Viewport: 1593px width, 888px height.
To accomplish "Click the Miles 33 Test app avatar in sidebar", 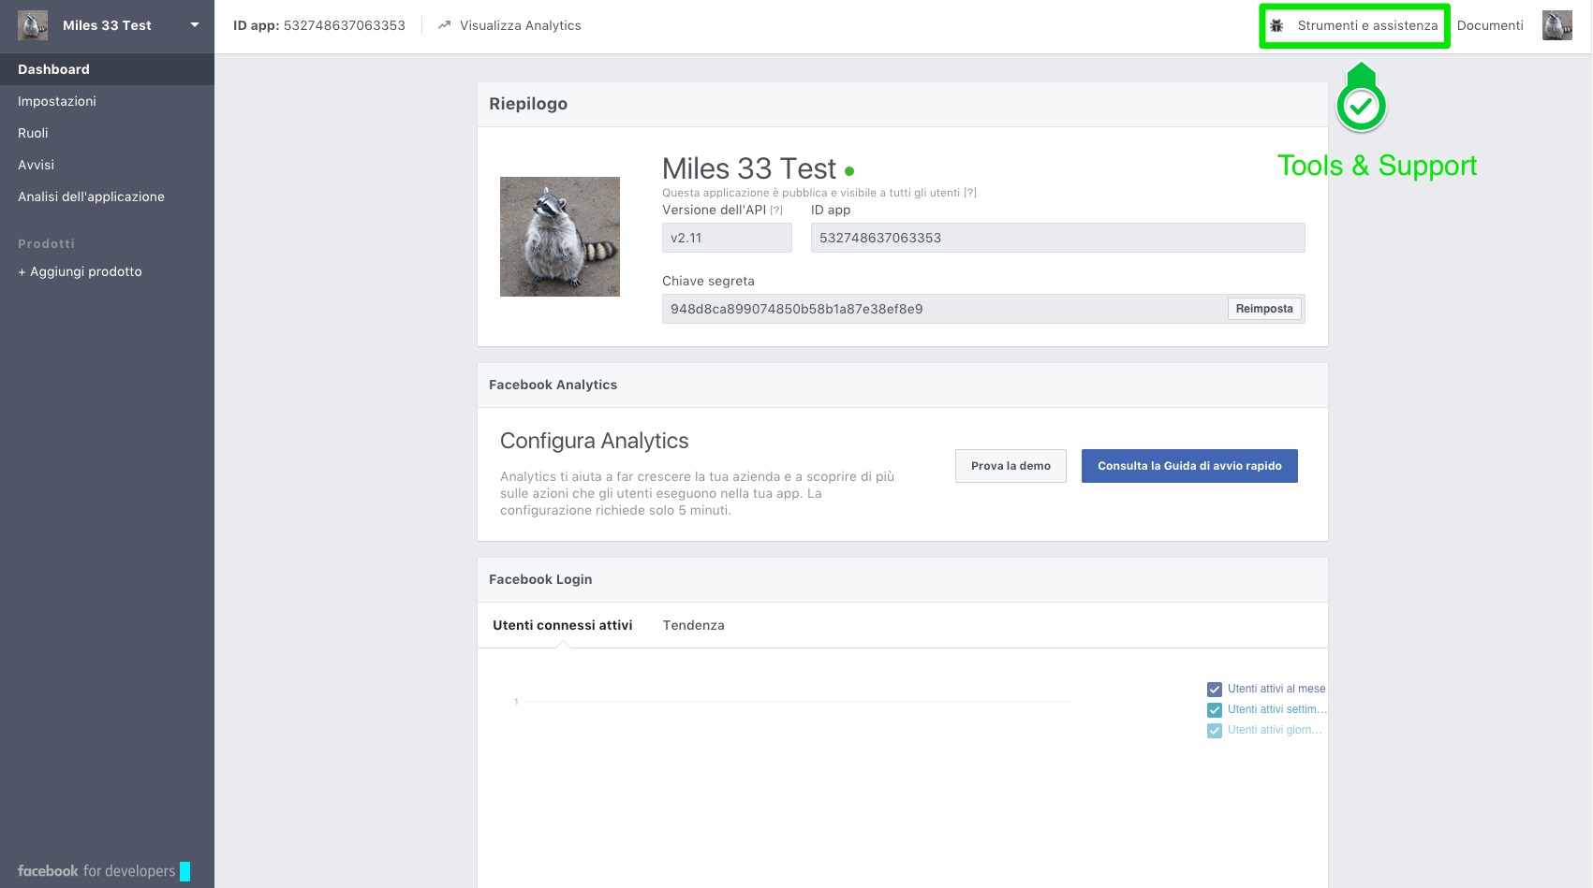I will (33, 25).
